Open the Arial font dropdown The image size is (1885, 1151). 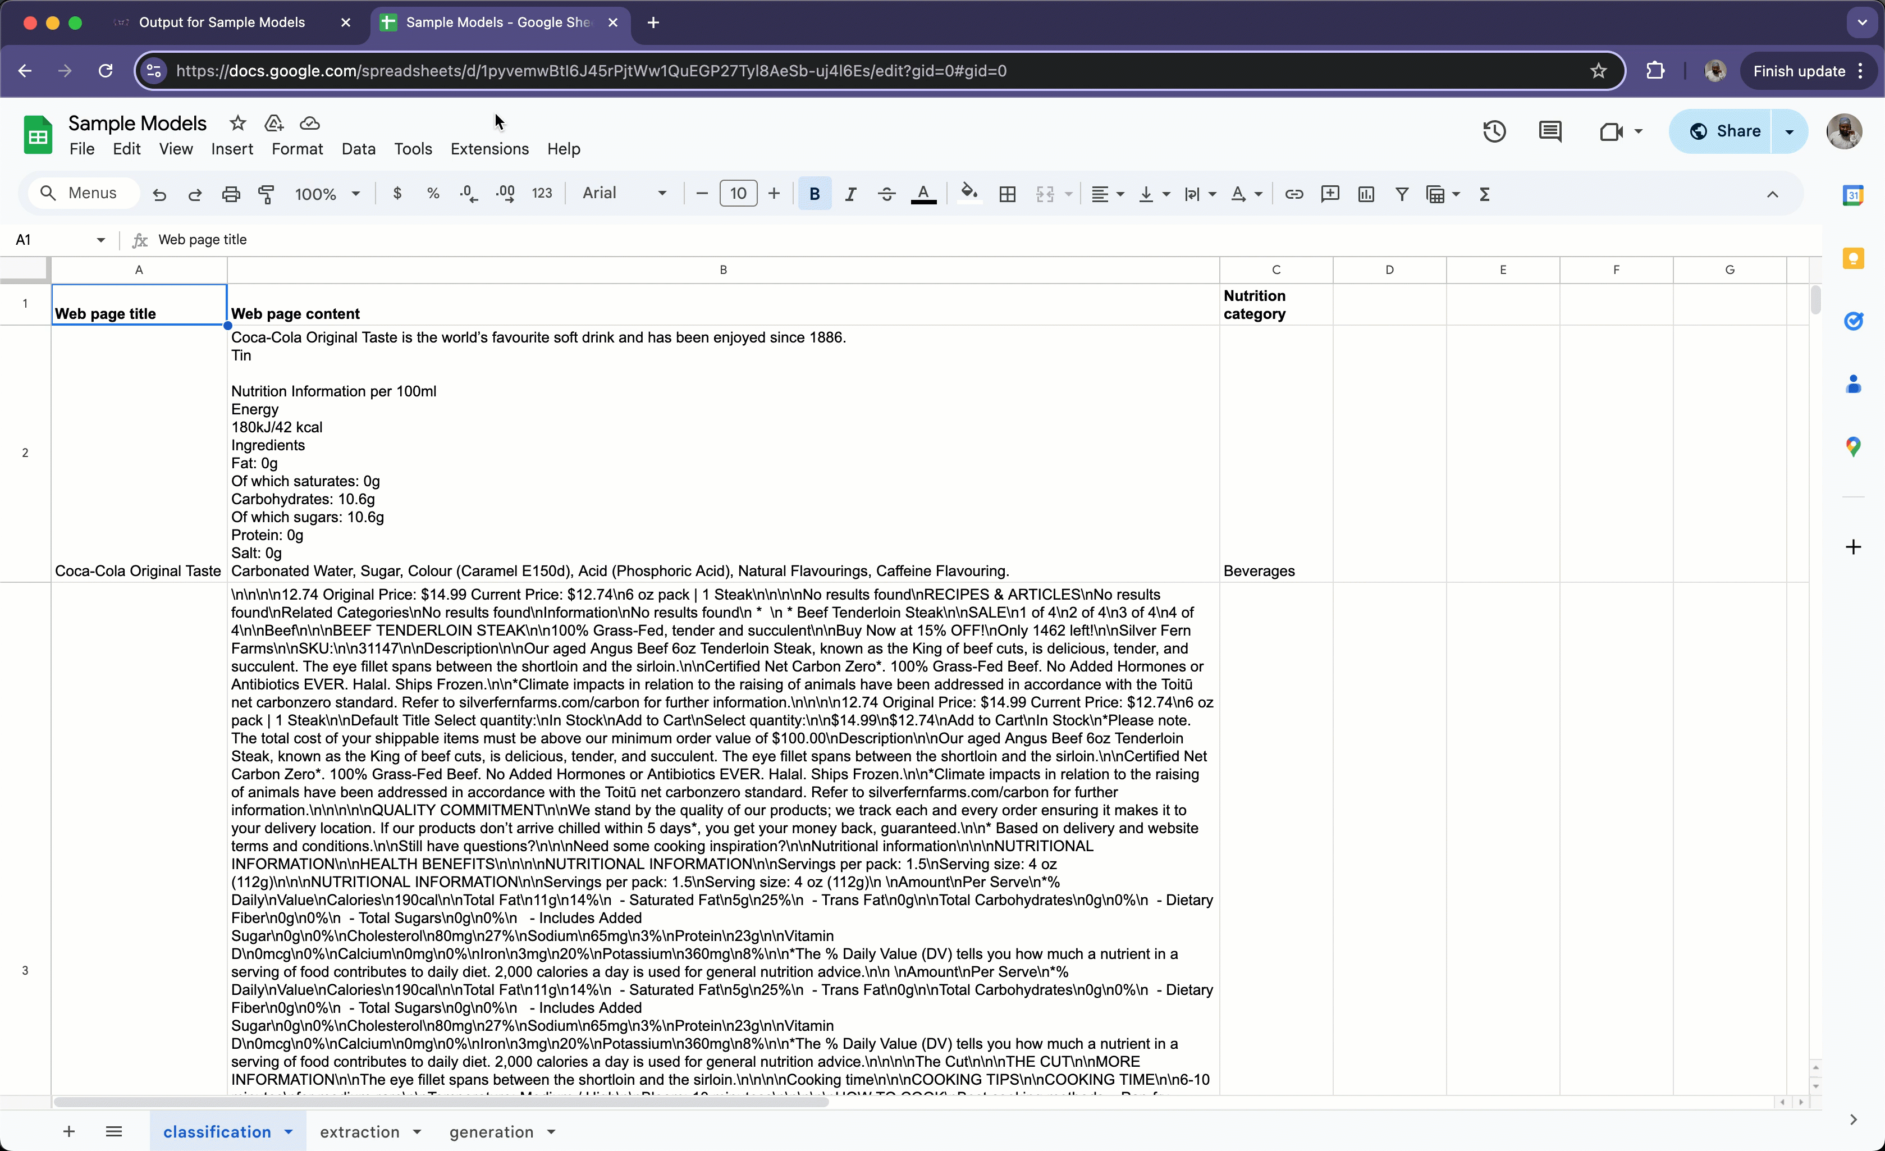[x=624, y=193]
